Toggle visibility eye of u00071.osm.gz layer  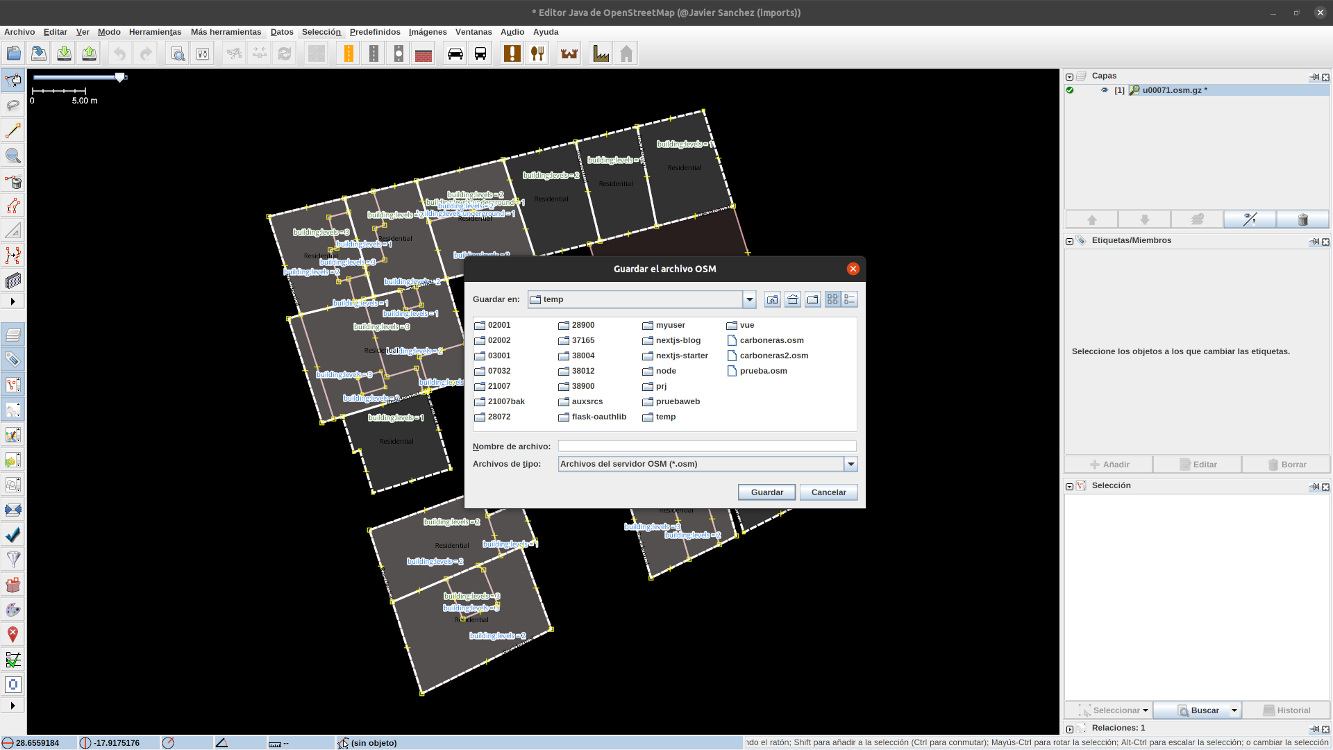tap(1105, 90)
